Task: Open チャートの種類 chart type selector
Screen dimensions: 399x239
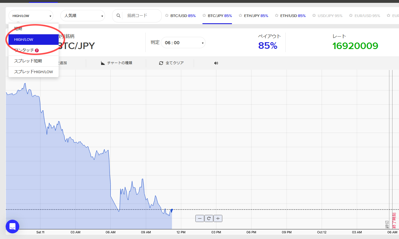Action: click(117, 63)
